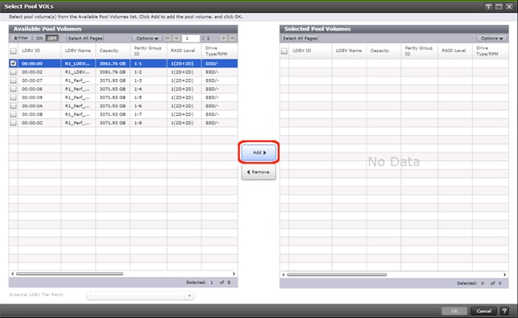
Task: Select the row with LDEV ID 00:00:0A
Action: [123, 106]
